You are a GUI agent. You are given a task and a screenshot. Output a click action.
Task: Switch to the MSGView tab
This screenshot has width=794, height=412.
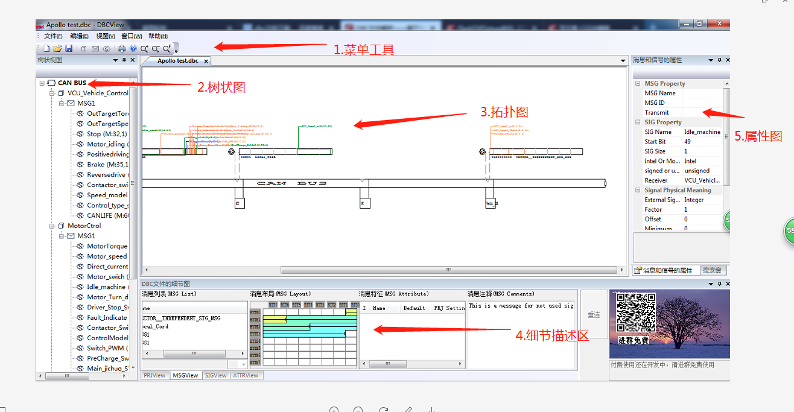point(185,375)
